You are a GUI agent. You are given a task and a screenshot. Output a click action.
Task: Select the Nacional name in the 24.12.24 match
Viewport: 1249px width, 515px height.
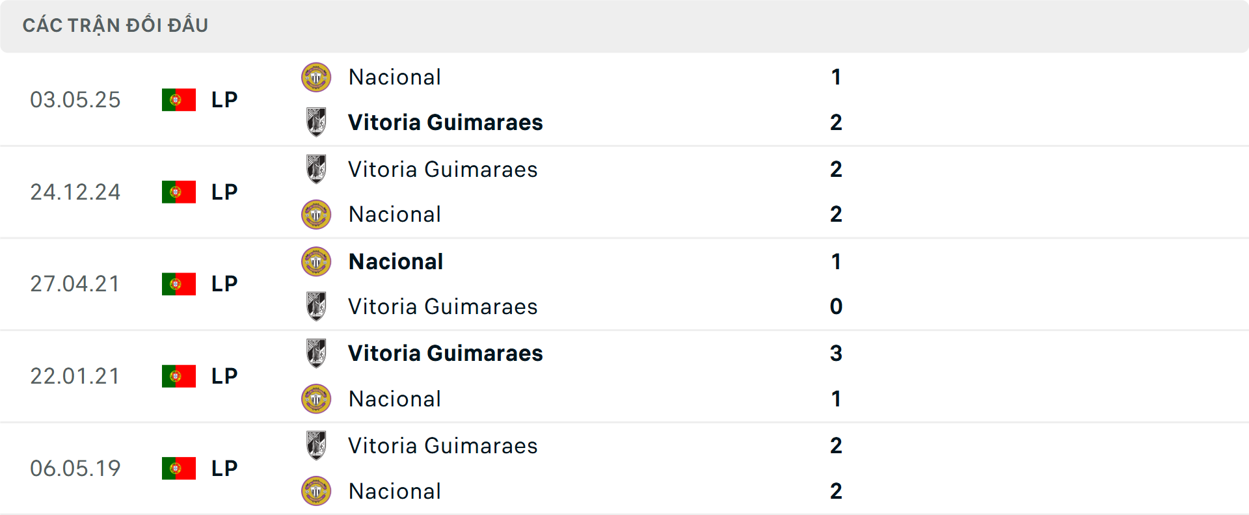pos(394,214)
